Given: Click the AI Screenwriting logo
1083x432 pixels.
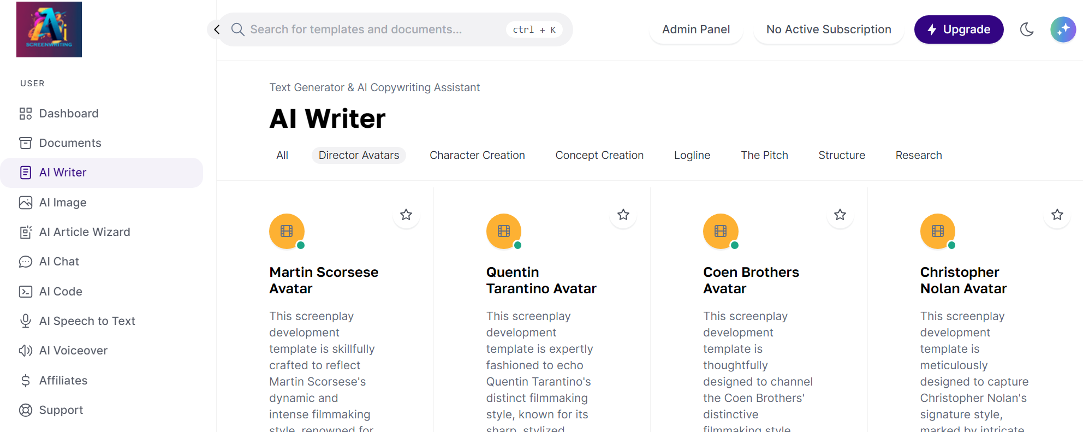Looking at the screenshot, I should tap(49, 29).
